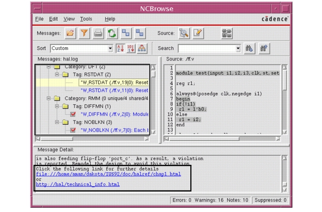This screenshot has width=322, height=212.
Task: Click messages horizontal scrollbar right arrow
Action: (x=146, y=139)
